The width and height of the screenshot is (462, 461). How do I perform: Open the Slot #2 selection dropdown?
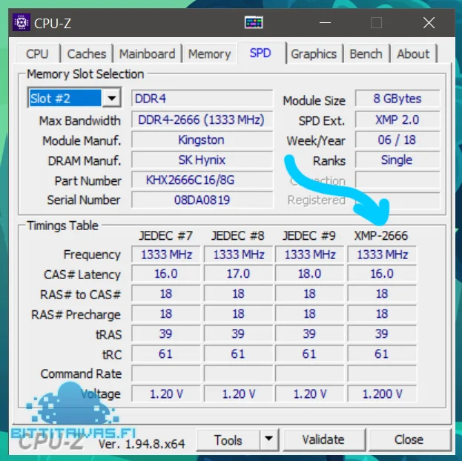[111, 98]
